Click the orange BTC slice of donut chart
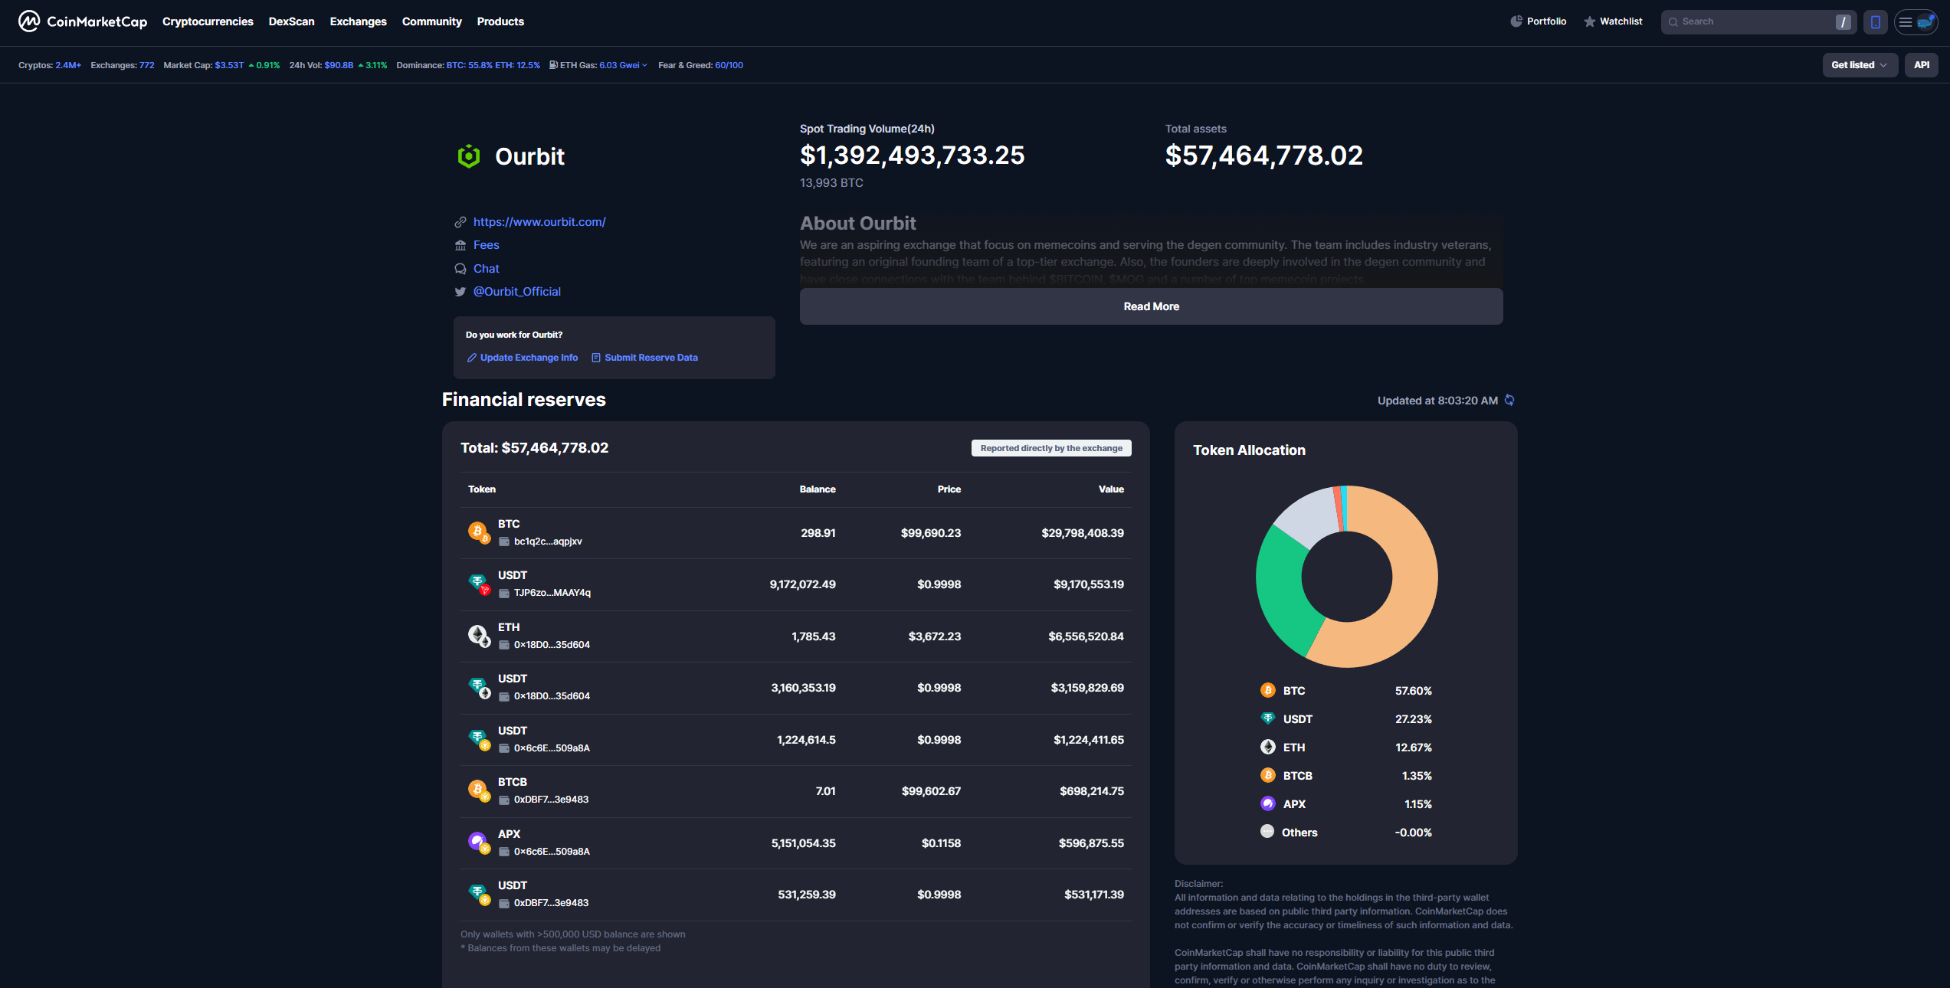 [x=1414, y=584]
